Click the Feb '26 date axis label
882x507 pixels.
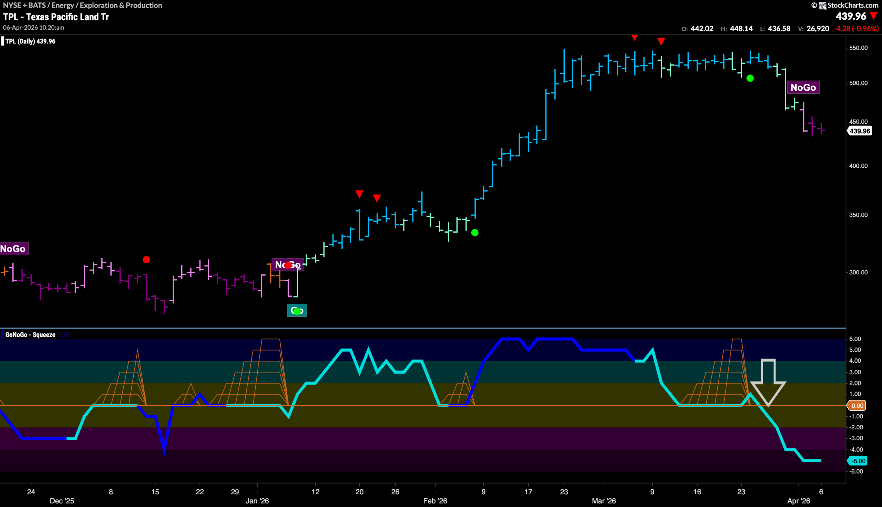435,501
